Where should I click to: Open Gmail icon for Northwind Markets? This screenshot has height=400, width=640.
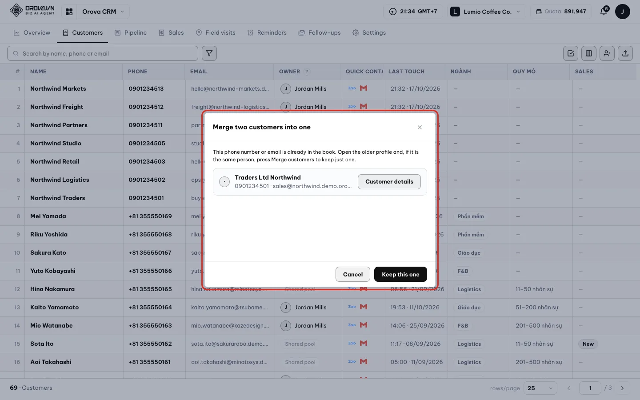point(364,88)
